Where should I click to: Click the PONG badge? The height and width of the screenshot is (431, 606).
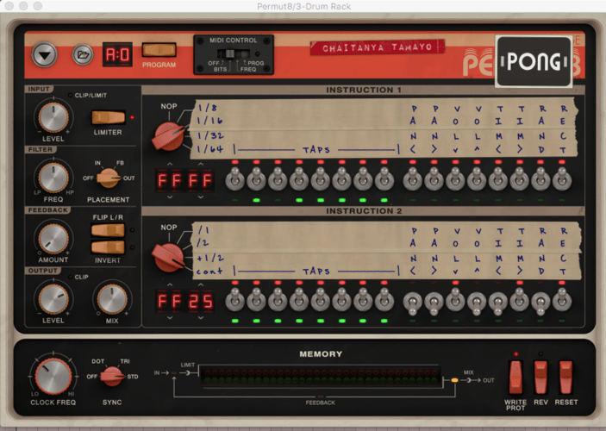click(534, 61)
